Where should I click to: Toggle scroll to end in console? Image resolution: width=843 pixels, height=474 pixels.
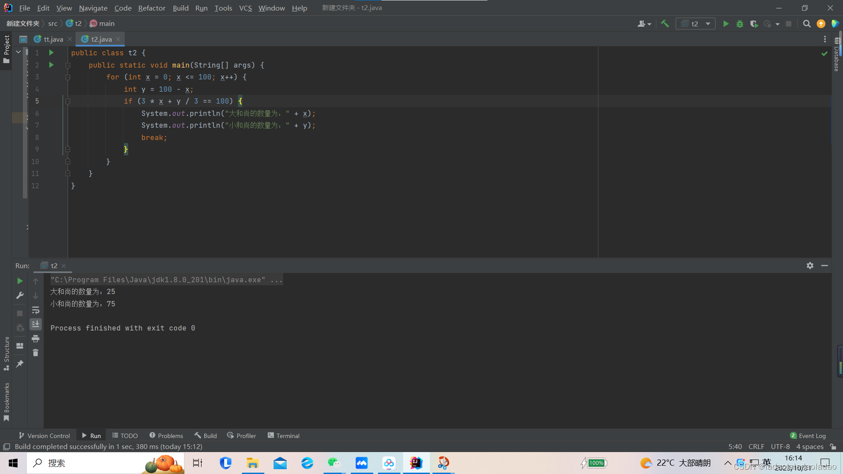click(36, 324)
